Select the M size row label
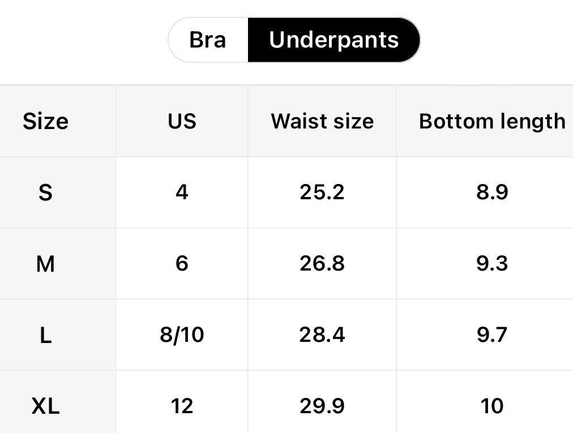 tap(45, 264)
